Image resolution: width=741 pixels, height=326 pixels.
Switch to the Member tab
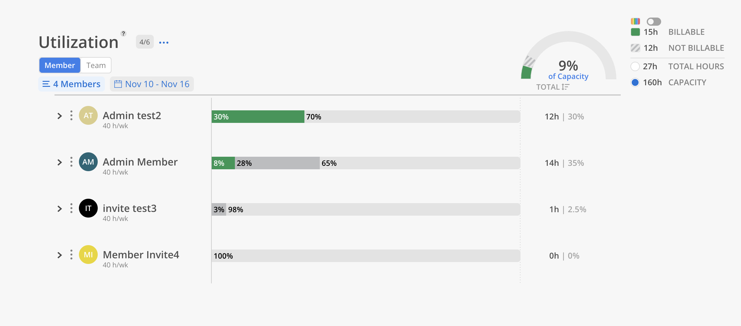pos(60,65)
